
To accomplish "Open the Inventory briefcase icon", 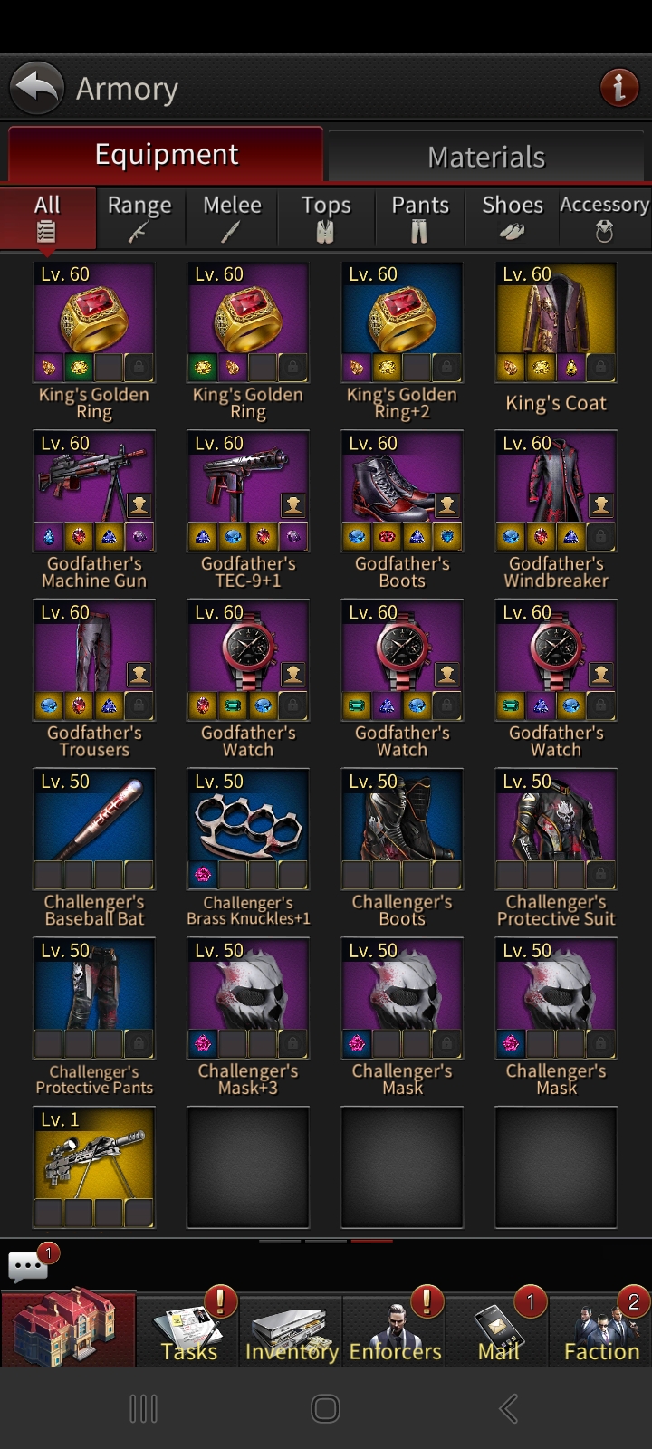I will coord(292,1329).
